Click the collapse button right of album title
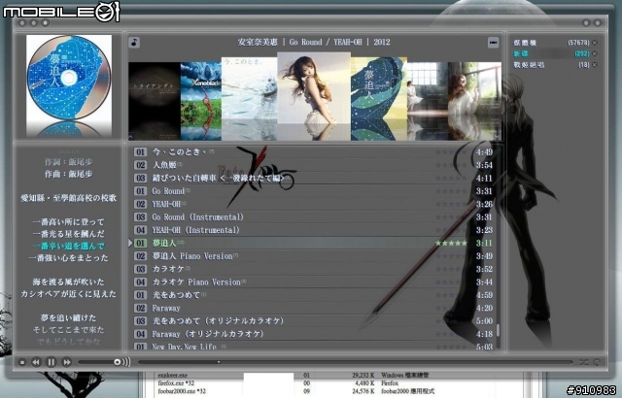Image resolution: width=622 pixels, height=398 pixels. tap(493, 42)
